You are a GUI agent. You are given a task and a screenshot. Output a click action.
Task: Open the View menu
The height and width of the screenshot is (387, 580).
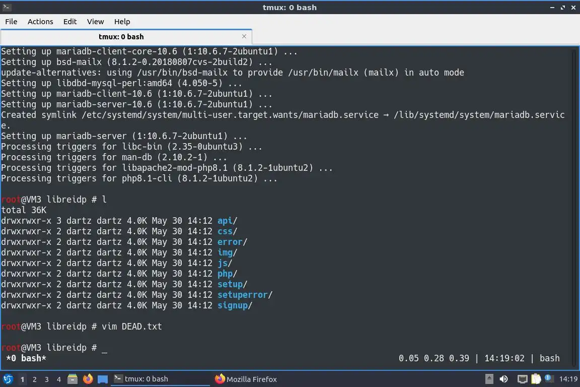point(96,22)
